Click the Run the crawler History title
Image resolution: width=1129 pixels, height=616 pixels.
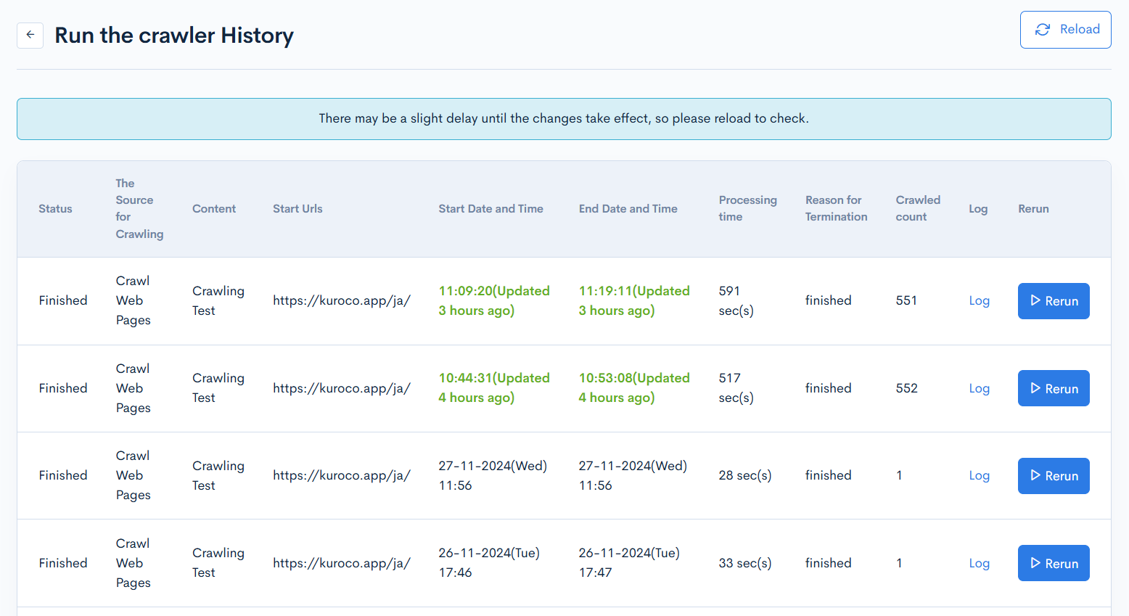pos(174,36)
